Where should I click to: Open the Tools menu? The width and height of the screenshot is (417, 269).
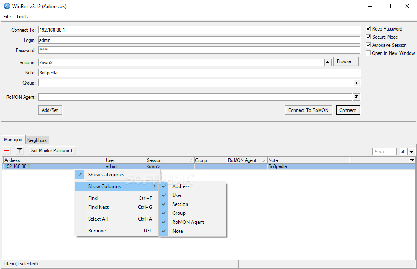click(x=22, y=17)
